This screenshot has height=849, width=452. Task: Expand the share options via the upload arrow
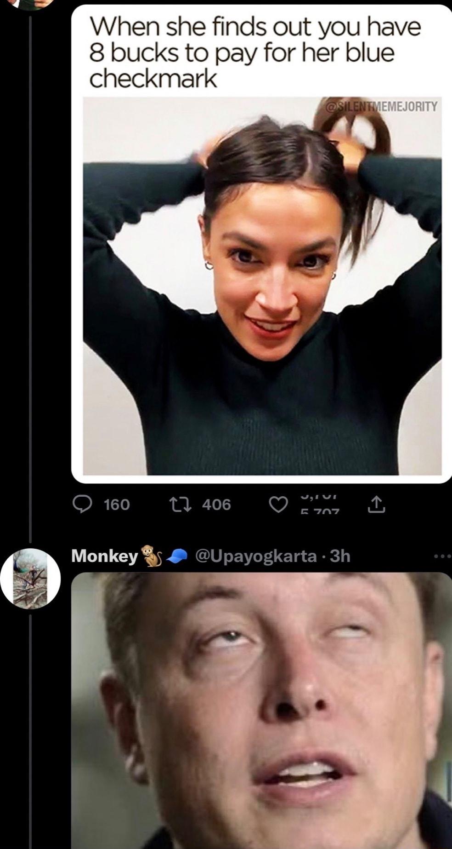tap(377, 505)
